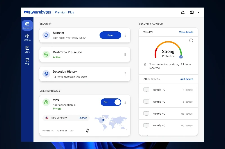Click the New York City location label
The height and width of the screenshot is (149, 225).
[x=59, y=118]
